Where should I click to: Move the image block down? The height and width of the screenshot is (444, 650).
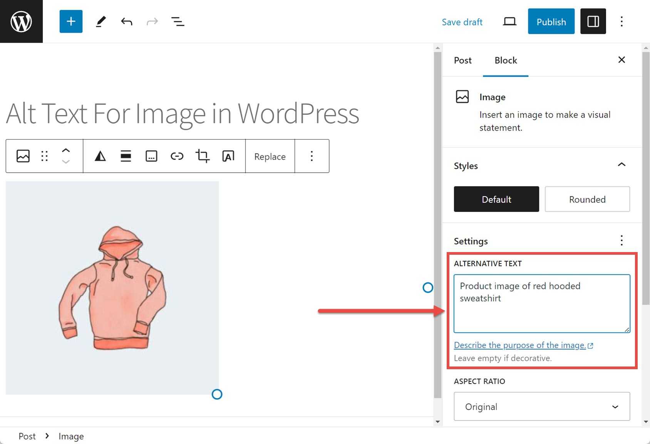66,162
